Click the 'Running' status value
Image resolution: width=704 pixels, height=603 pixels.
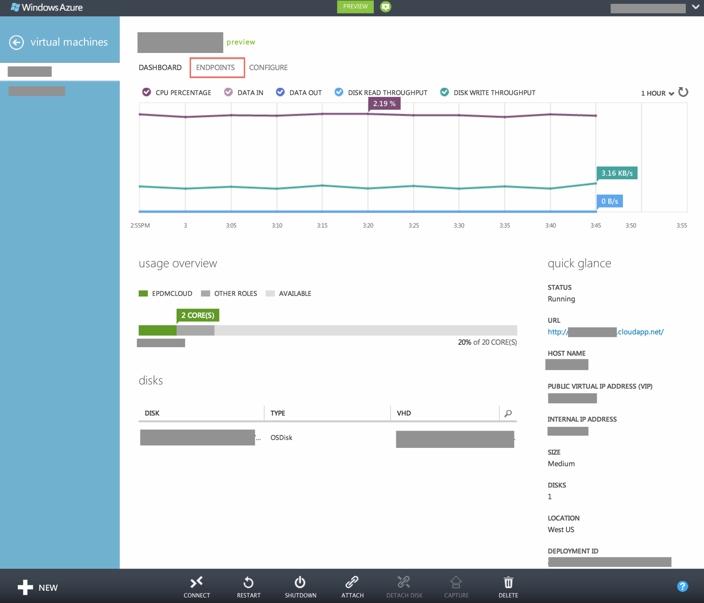[561, 299]
